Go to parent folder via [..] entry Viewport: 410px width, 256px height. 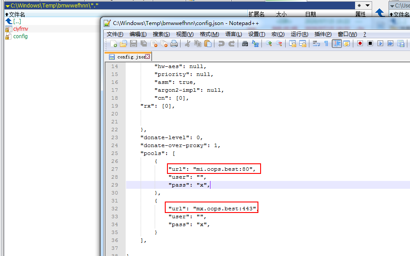click(x=17, y=22)
